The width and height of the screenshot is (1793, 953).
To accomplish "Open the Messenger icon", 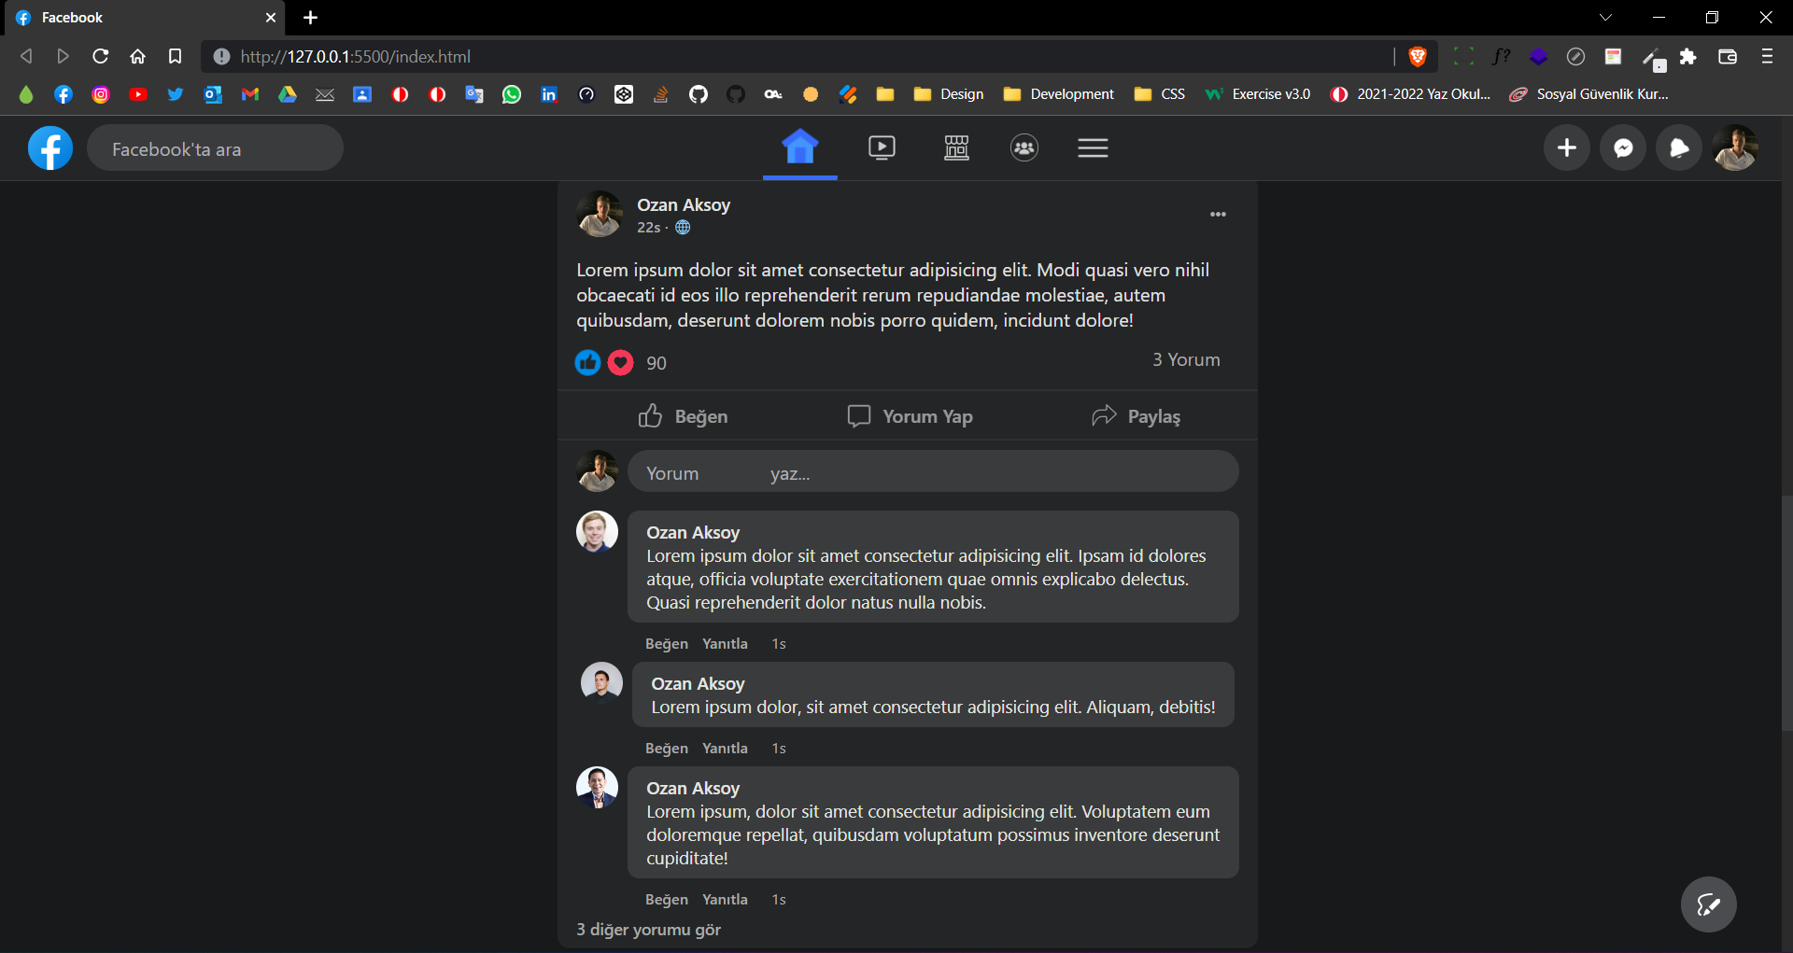I will (x=1623, y=147).
